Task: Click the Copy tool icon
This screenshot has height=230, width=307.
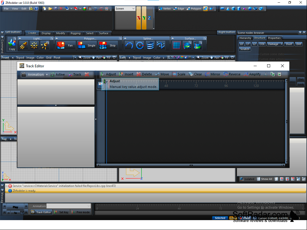Action: pyautogui.click(x=12, y=44)
